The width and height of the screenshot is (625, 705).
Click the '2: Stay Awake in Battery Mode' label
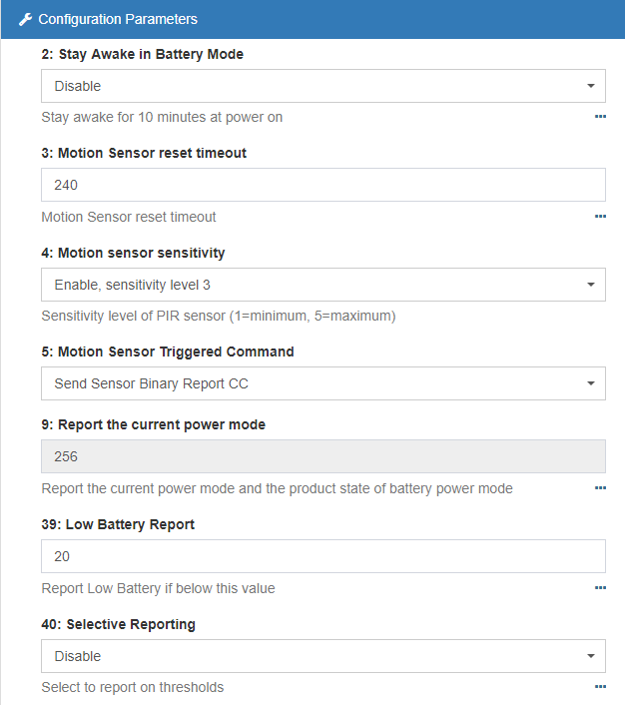coord(142,54)
